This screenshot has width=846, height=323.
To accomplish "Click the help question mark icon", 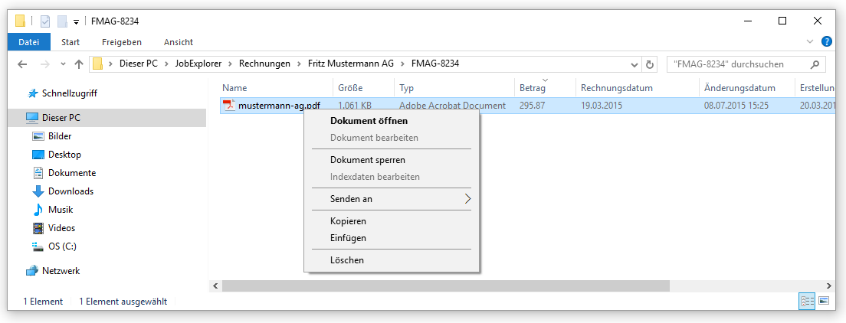I will click(x=827, y=41).
